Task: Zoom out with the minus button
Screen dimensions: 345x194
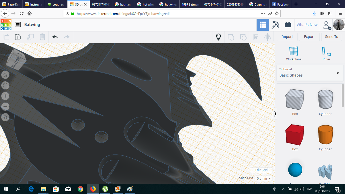Action: (5, 107)
